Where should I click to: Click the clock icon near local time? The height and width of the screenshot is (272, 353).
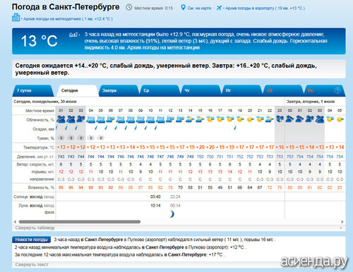128,8
